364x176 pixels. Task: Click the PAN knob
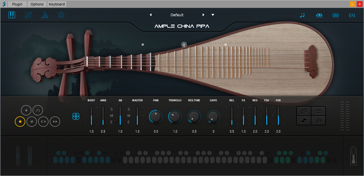point(156,117)
